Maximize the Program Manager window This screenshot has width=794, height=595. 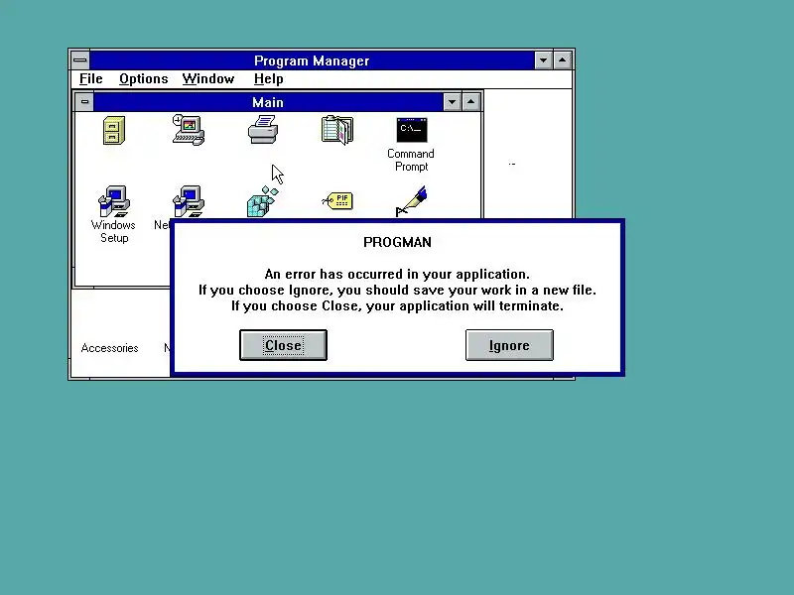tap(562, 60)
